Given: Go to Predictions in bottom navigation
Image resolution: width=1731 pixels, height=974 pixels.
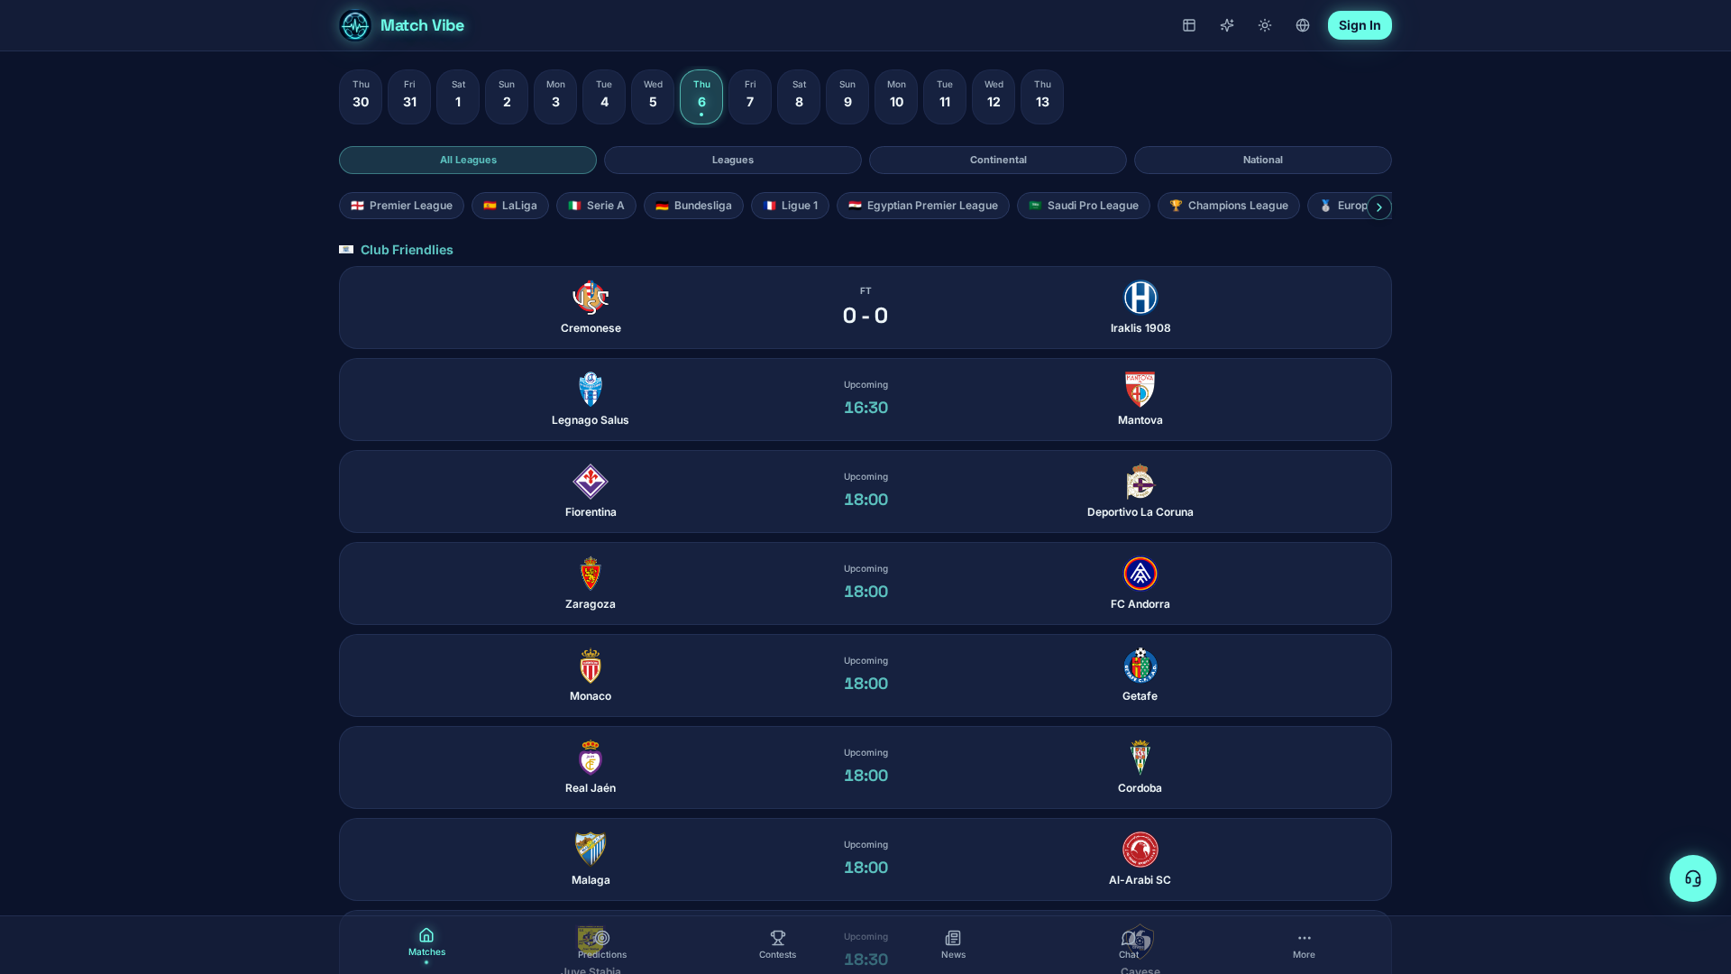Looking at the screenshot, I should coord(602,945).
